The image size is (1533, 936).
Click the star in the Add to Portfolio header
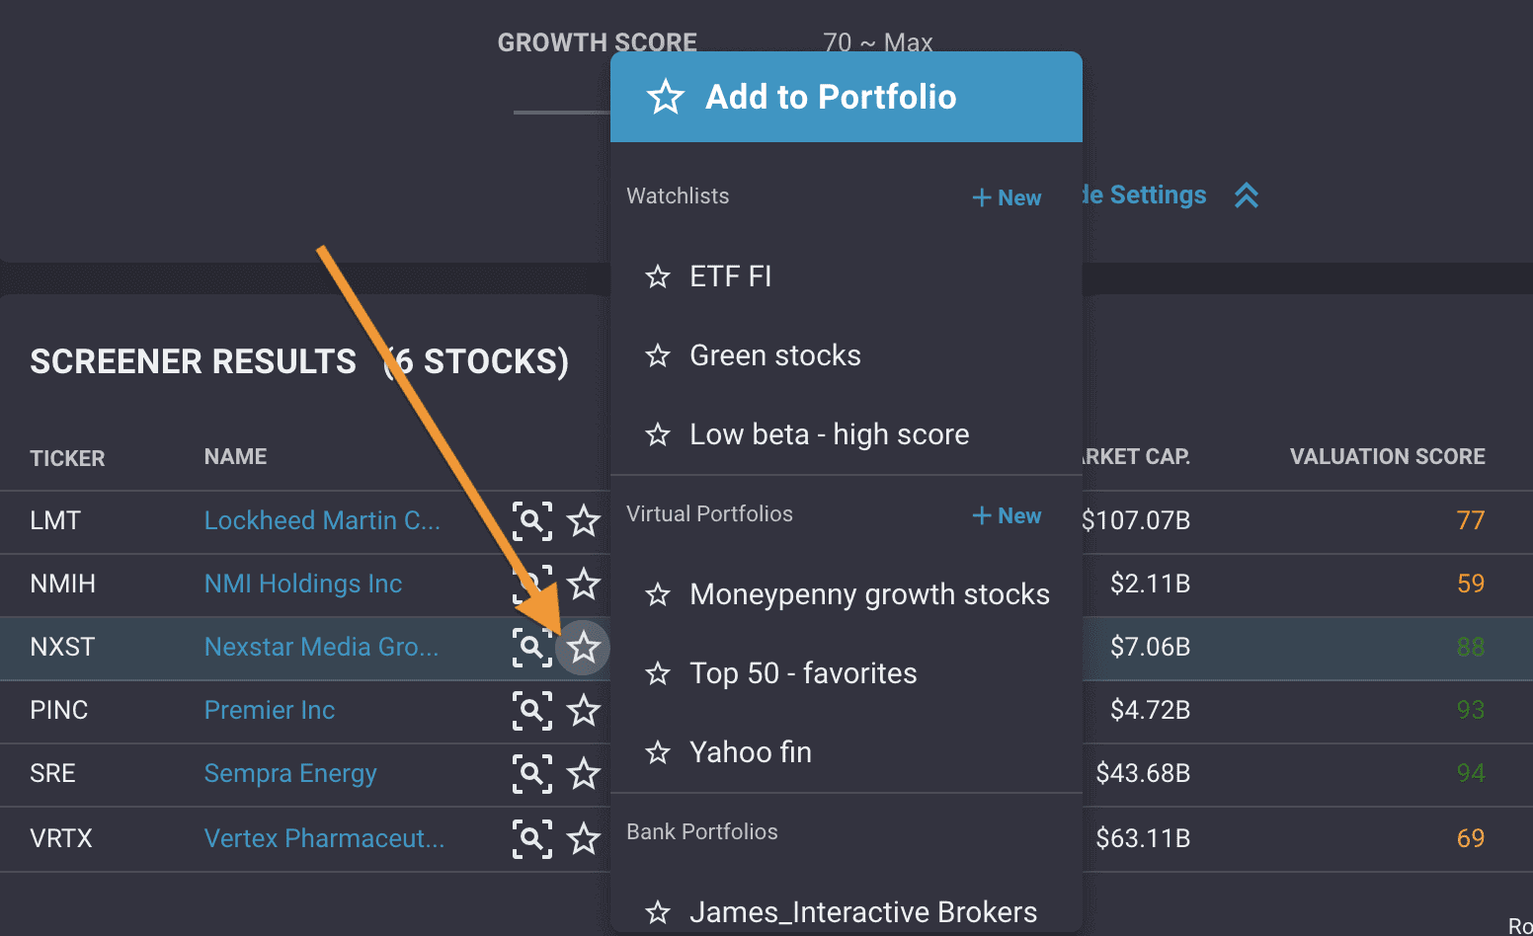click(665, 97)
